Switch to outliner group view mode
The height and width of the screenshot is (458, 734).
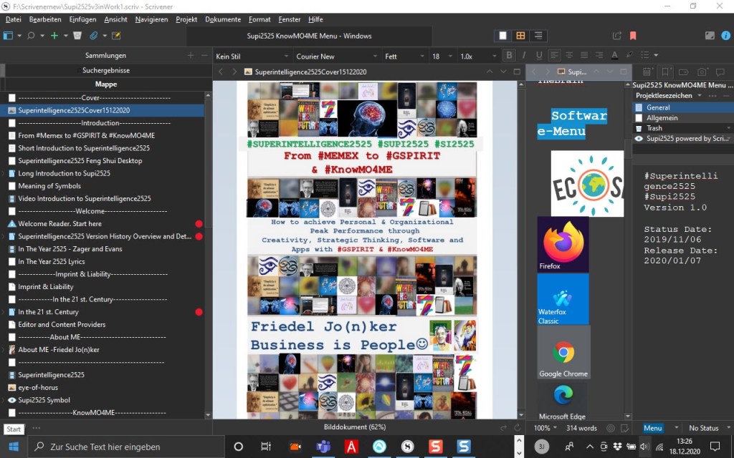(x=538, y=35)
